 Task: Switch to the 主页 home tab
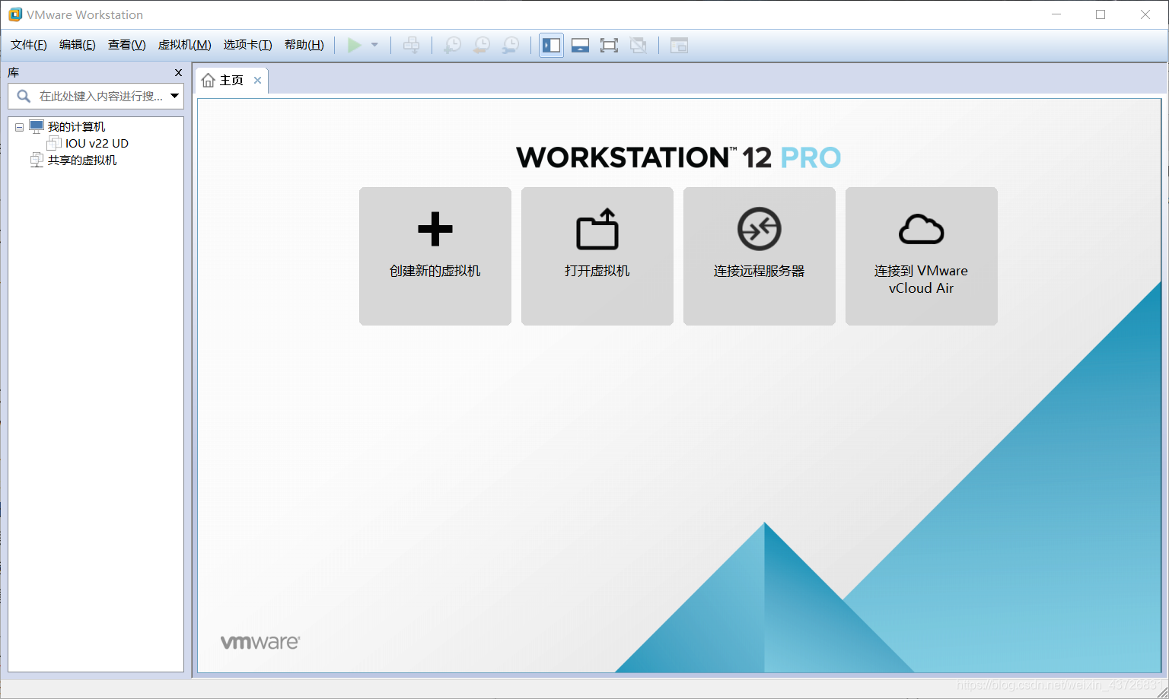[x=231, y=81]
